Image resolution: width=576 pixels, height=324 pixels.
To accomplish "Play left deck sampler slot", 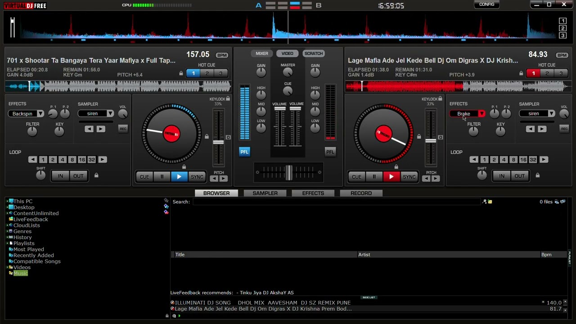I will pyautogui.click(x=100, y=129).
